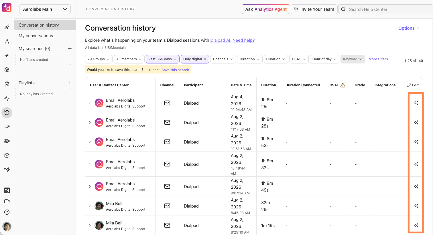The height and width of the screenshot is (235, 433).
Task: Open the lightning list icon in left rail
Action: 7,170
